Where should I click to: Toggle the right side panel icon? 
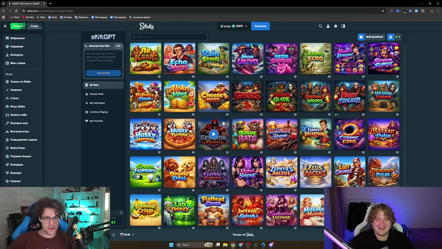point(343,26)
